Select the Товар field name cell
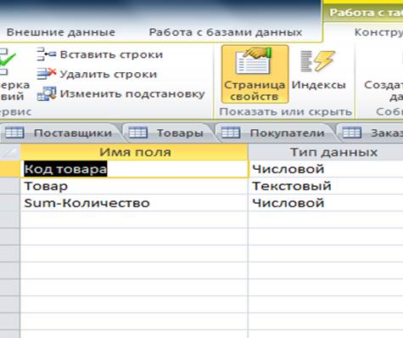The height and width of the screenshot is (338, 403). tap(134, 186)
